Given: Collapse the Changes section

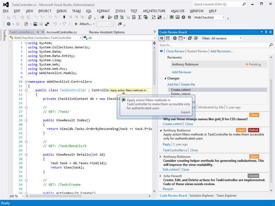Looking at the screenshot, I should [165, 78].
